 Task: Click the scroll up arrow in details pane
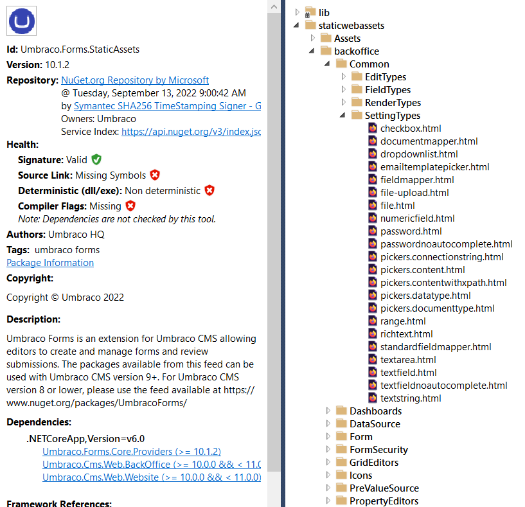pyautogui.click(x=274, y=6)
